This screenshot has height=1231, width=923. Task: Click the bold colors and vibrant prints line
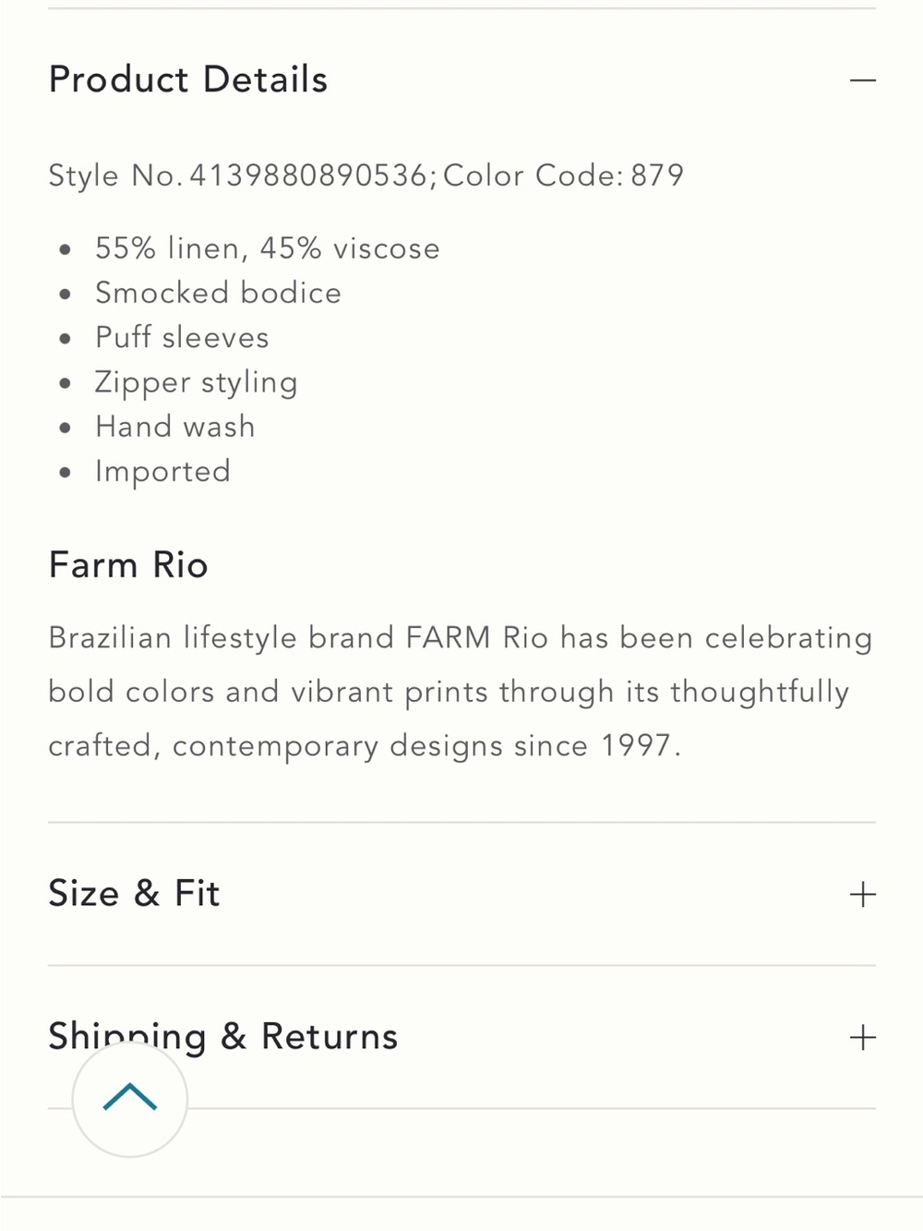coord(449,693)
